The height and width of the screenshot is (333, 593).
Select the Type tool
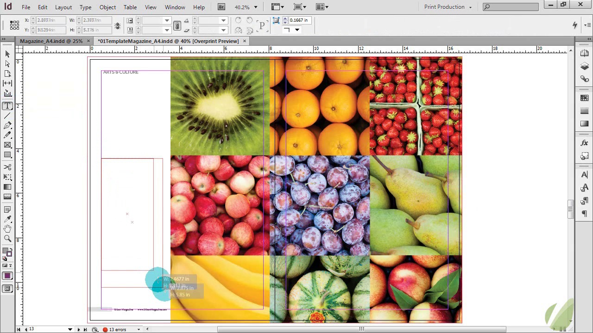tap(7, 106)
